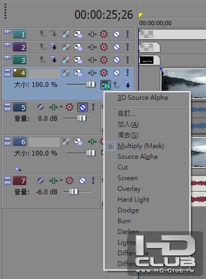Image resolution: width=206 pixels, height=279 pixels.
Task: Restore height of minimized track 1
Action: 8,32
